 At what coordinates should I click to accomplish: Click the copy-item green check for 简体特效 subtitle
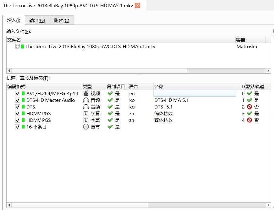click(110, 113)
